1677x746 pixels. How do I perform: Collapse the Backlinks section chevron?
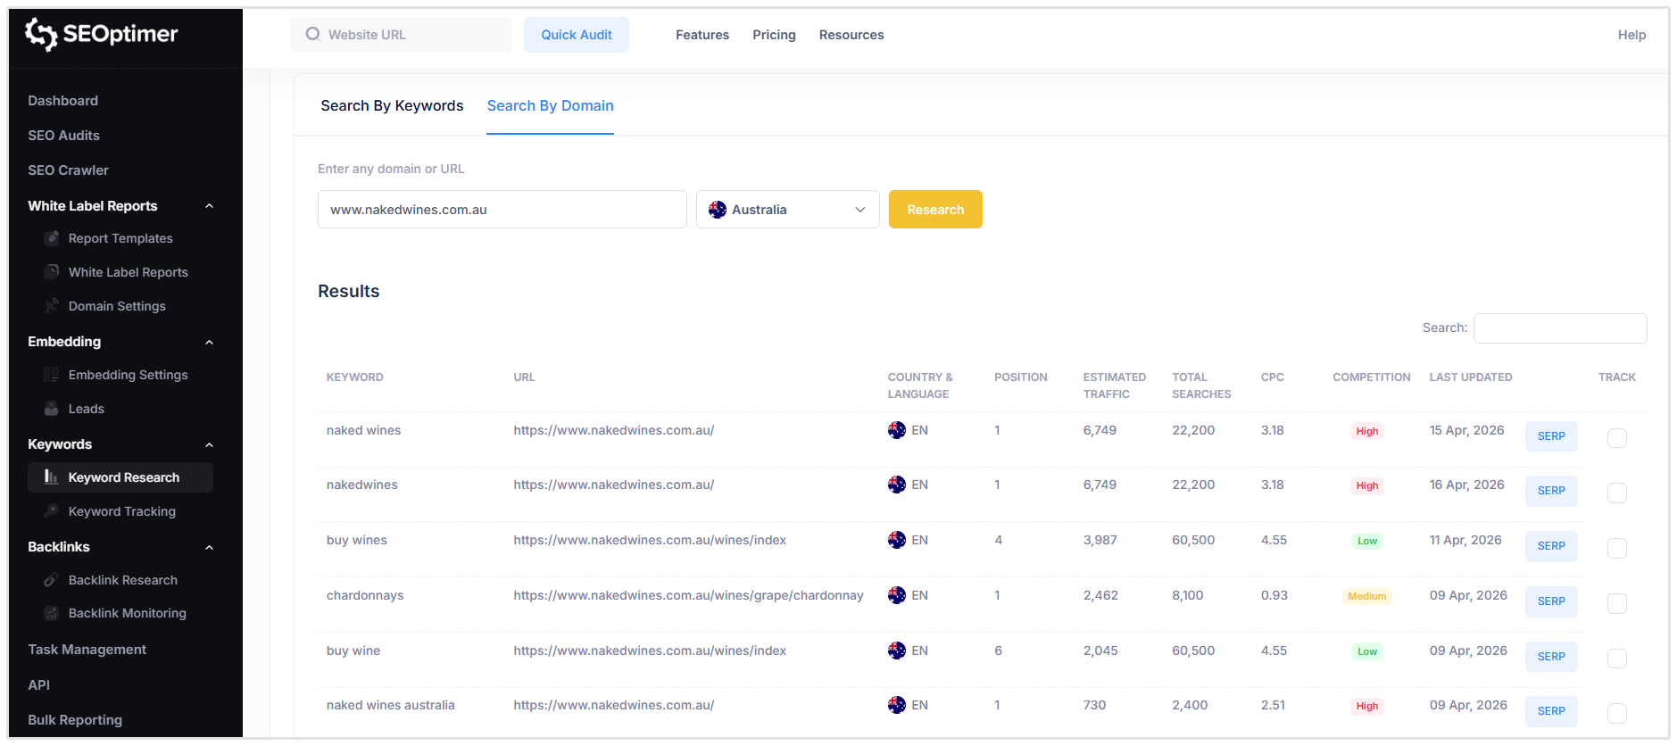pos(209,547)
